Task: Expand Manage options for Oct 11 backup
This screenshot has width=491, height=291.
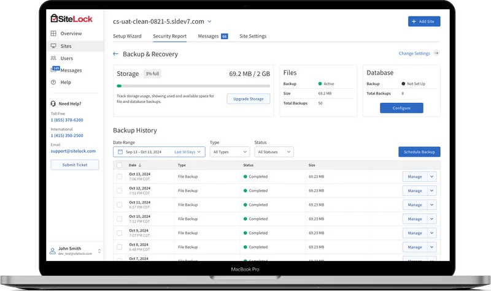Action: click(432, 205)
